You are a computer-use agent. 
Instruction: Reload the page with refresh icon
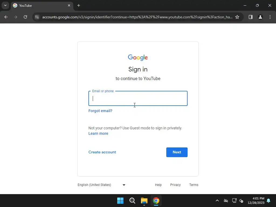[25, 17]
